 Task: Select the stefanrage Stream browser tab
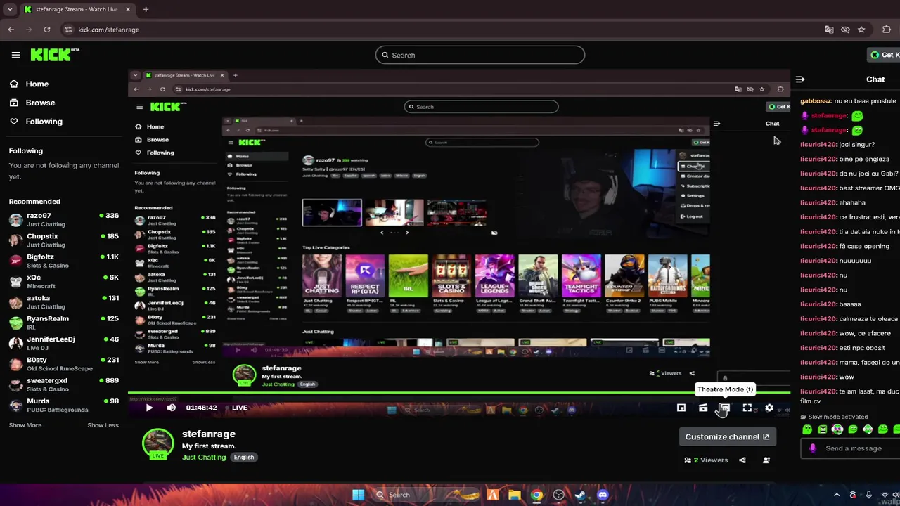(x=77, y=9)
